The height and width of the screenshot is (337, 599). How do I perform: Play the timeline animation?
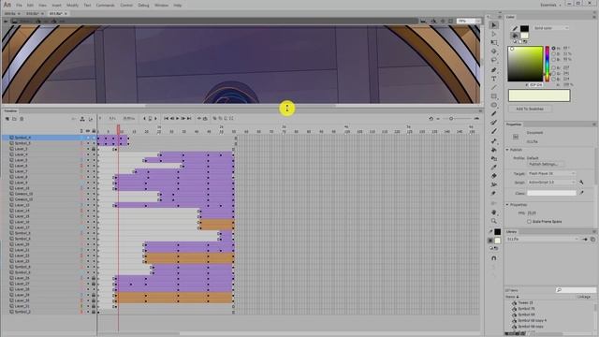(177, 119)
